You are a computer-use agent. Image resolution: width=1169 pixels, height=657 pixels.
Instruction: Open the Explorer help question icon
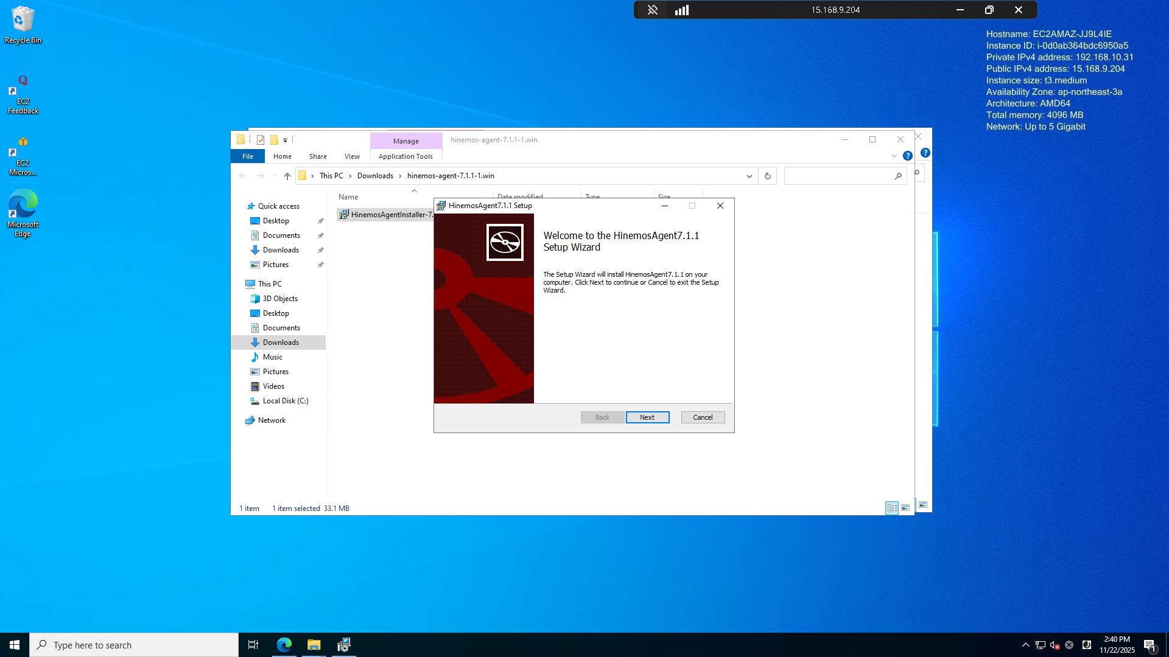pyautogui.click(x=907, y=156)
